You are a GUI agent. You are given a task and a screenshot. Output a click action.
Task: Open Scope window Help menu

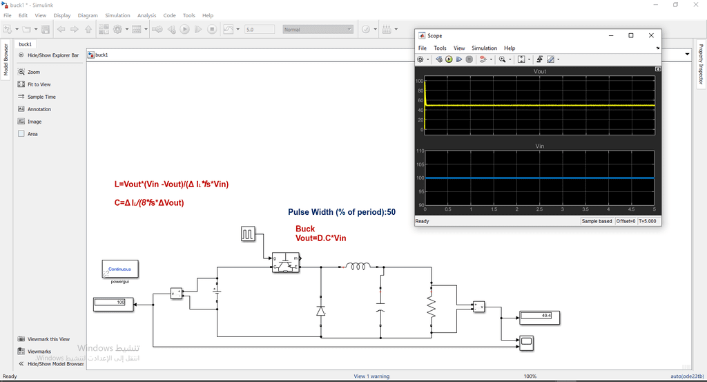tap(510, 48)
